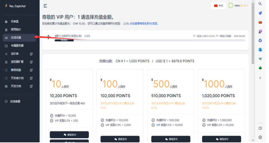Screen dimensions: 269x143
Task: Click check icon beside 充值积分 + 1,000,000
Action: pyautogui.click(x=204, y=120)
